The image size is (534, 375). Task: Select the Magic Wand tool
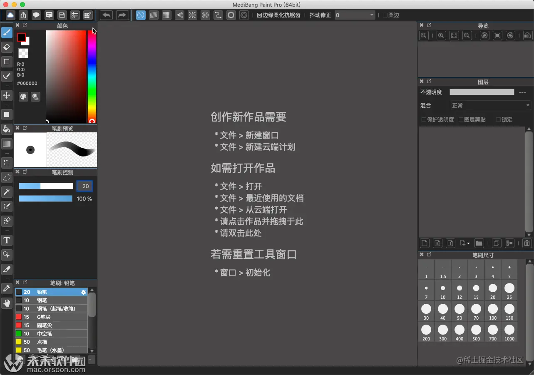(7, 192)
